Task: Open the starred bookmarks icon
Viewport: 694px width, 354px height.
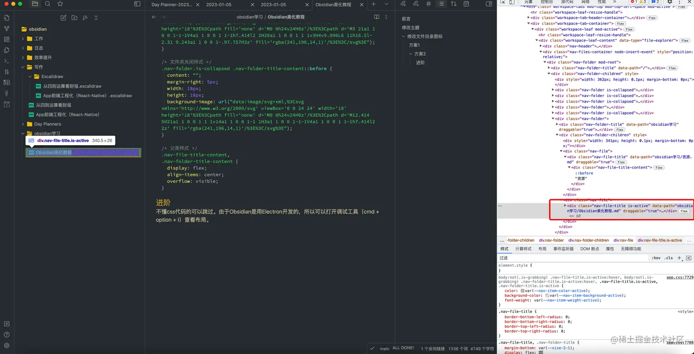Action: [x=60, y=4]
